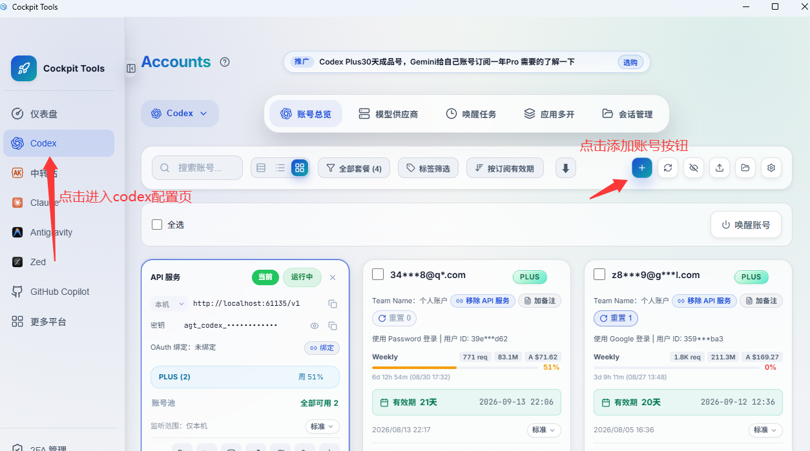Open the 标准 dropdown in the API 服务 card

[x=322, y=426]
